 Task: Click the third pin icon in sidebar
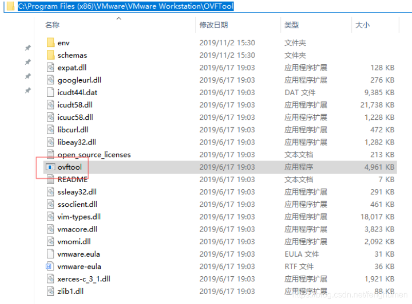pos(28,76)
